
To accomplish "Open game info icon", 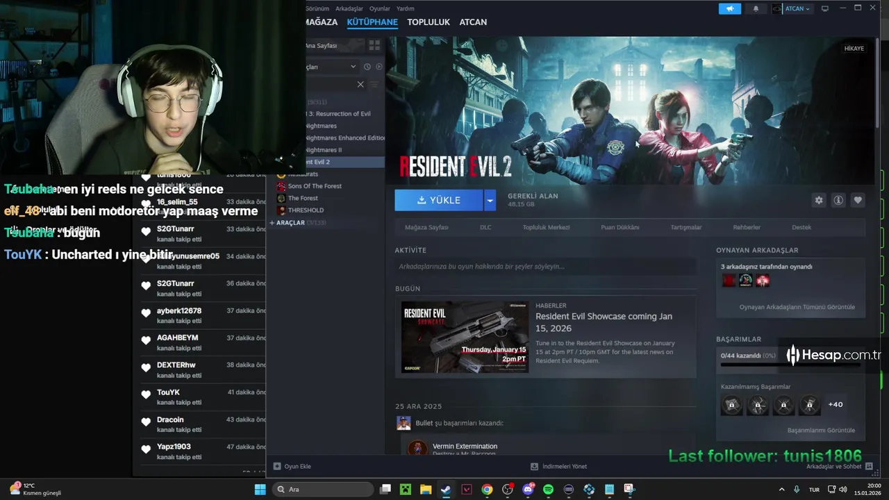I will (x=838, y=200).
